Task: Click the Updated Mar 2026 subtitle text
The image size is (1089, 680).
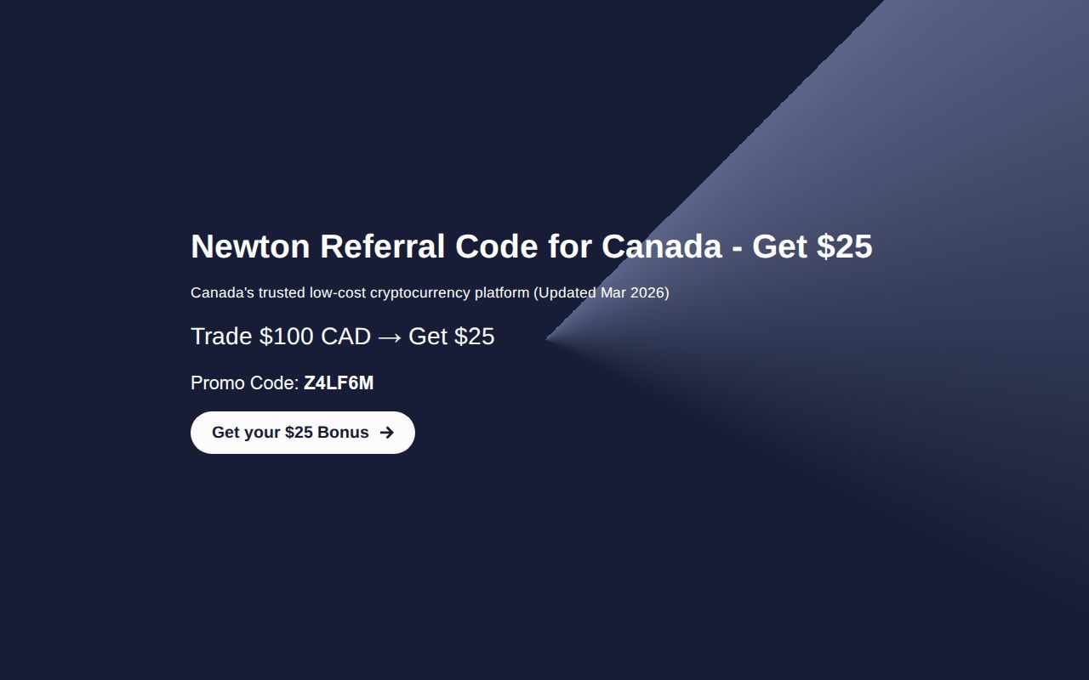Action: pos(601,292)
